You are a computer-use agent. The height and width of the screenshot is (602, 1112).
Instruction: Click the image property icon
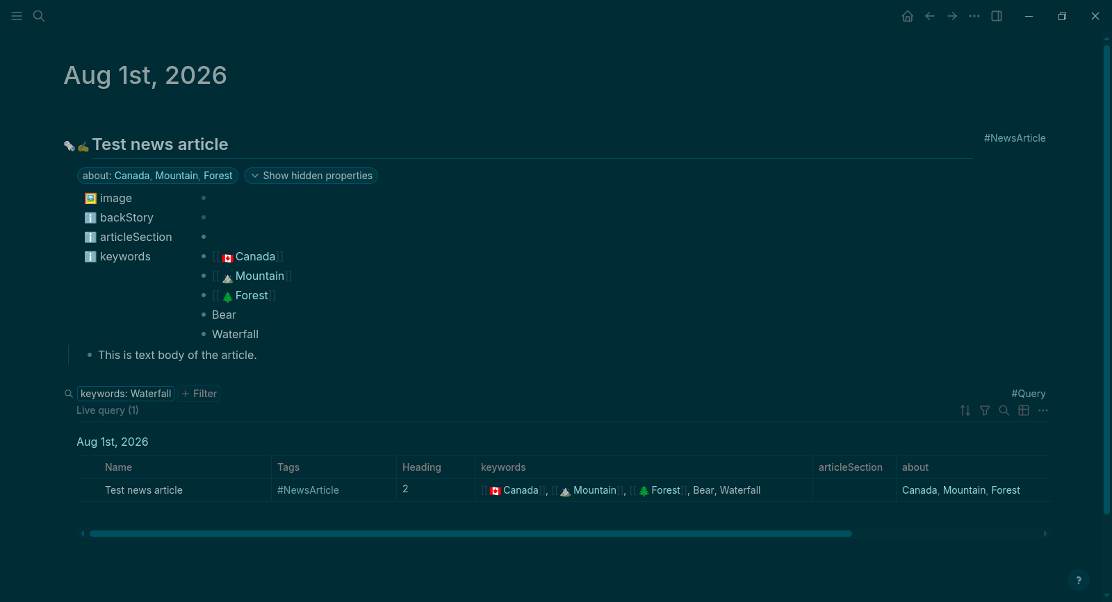tap(90, 199)
